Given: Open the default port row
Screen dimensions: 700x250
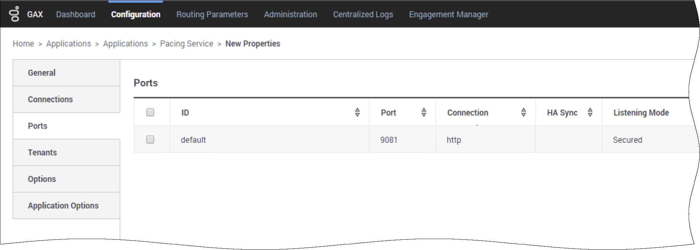Looking at the screenshot, I should coord(193,140).
